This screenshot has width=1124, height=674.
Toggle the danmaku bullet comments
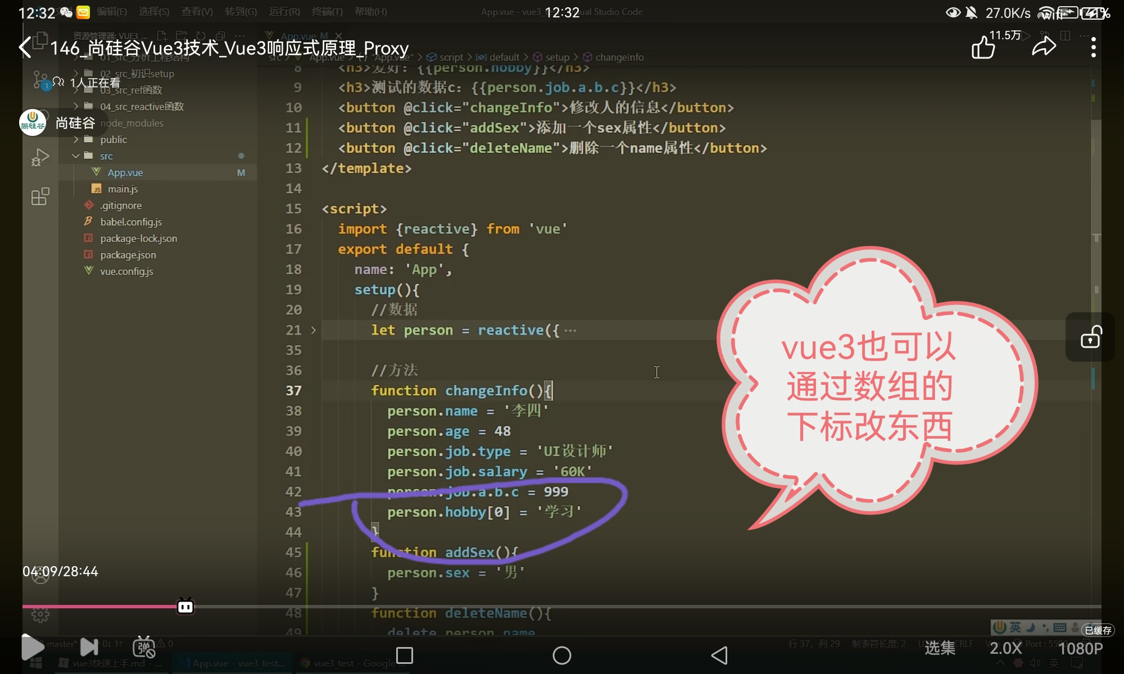tap(144, 647)
